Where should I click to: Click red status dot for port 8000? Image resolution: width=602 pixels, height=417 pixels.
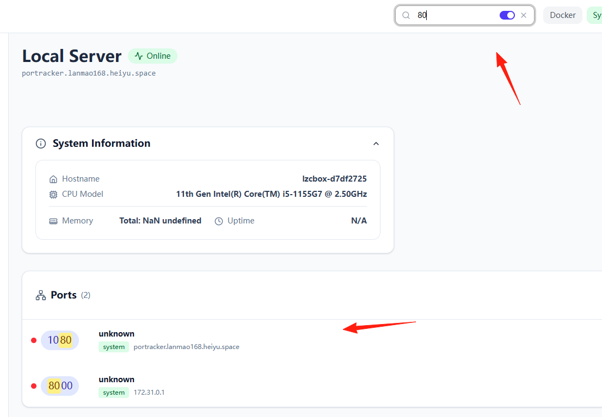(x=34, y=386)
